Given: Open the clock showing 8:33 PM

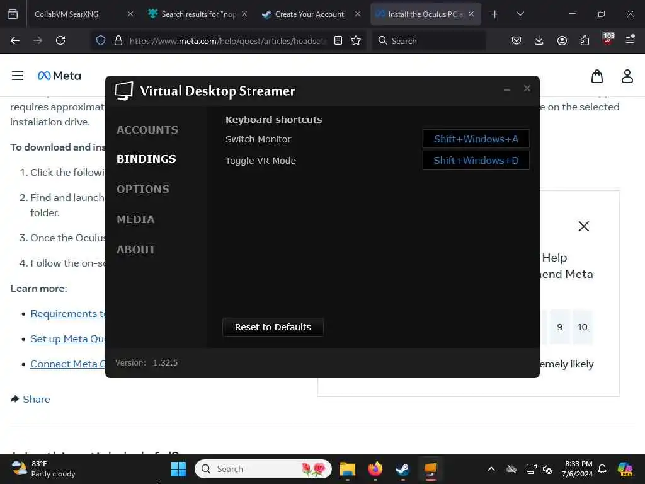Looking at the screenshot, I should (x=577, y=469).
